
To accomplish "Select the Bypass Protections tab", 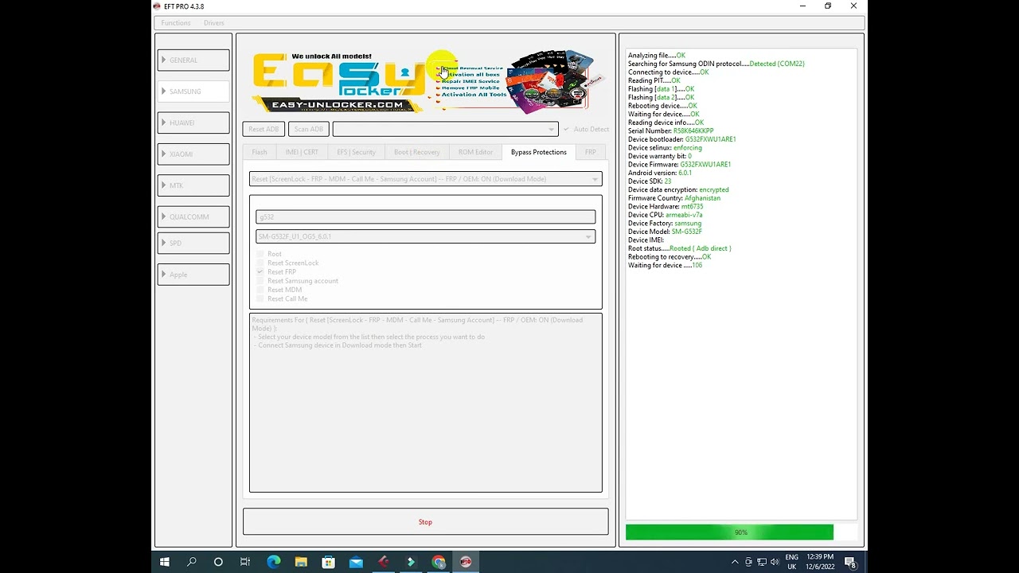I will pos(539,152).
